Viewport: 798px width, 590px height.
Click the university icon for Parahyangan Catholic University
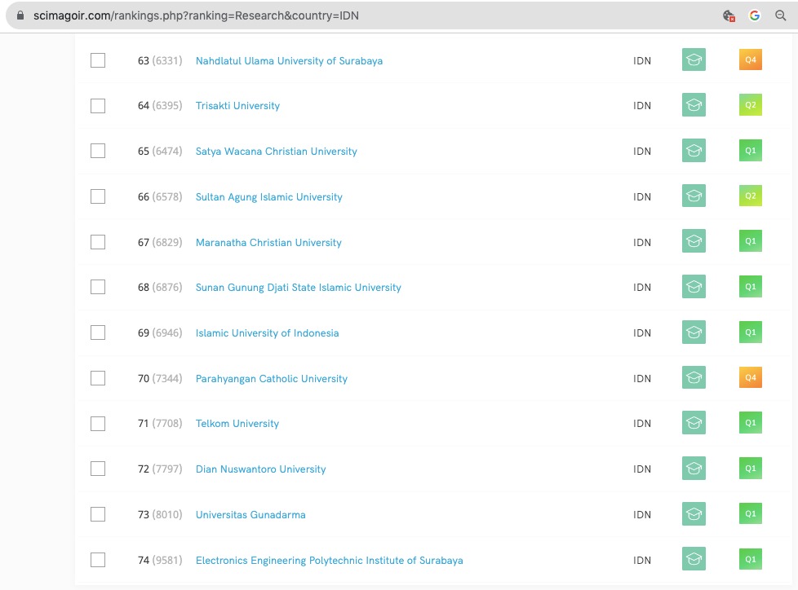(694, 377)
